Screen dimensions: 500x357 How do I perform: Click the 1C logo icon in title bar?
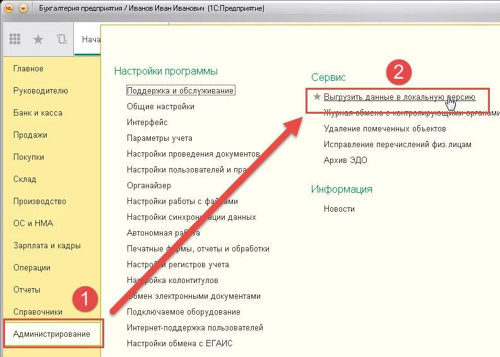[9, 8]
